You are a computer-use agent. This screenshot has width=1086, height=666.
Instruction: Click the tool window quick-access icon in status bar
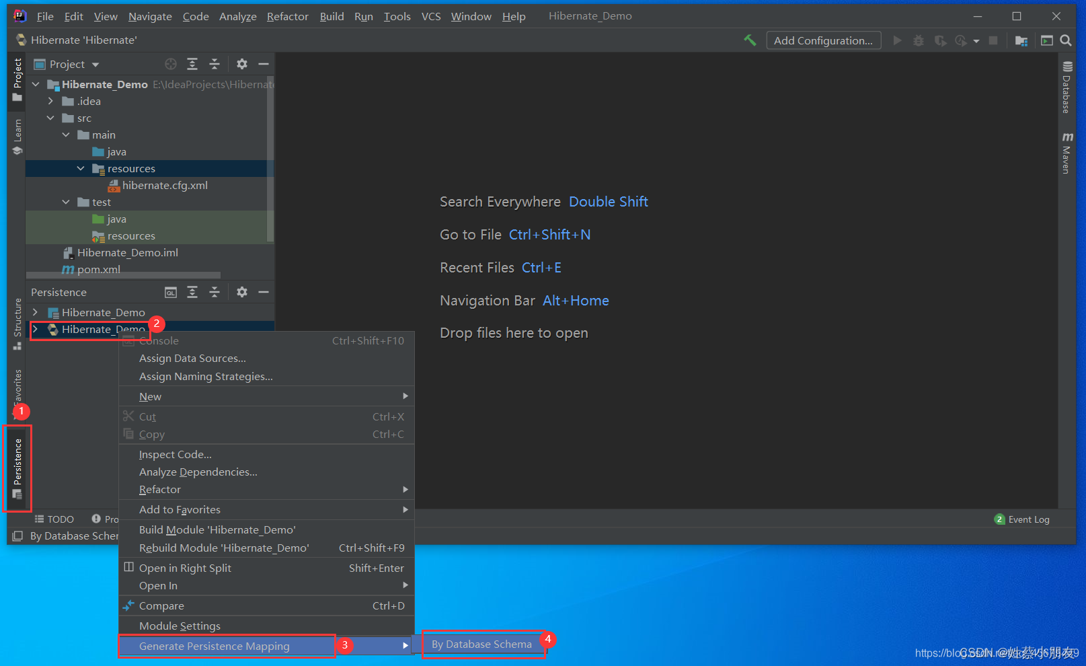[17, 536]
